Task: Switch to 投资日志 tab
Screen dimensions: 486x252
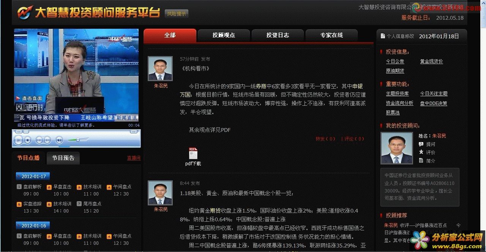Action: (x=278, y=35)
